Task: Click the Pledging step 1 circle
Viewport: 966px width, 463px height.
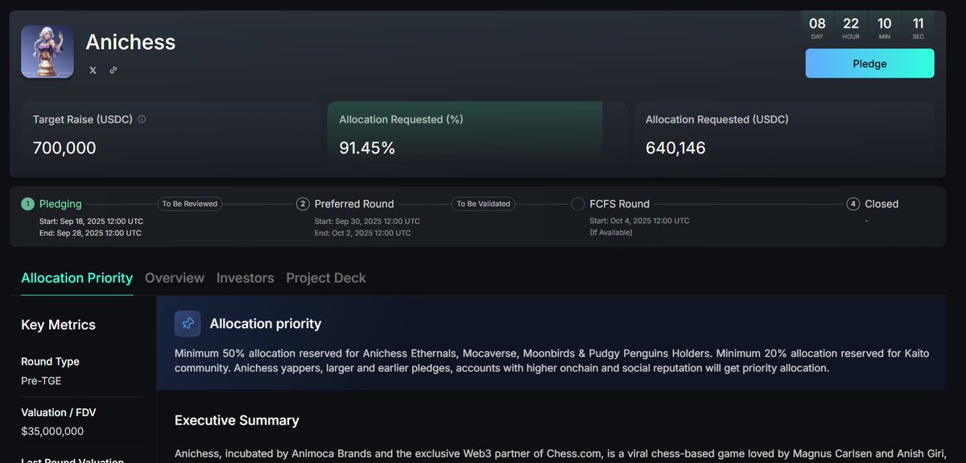Action: 27,204
